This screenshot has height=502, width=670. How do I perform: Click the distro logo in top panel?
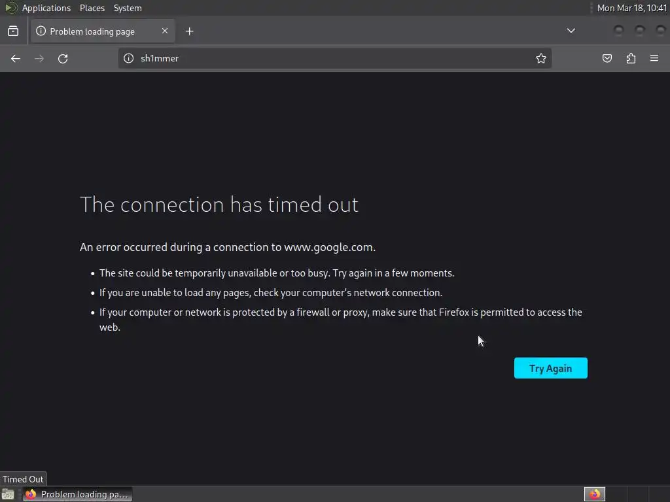click(10, 8)
